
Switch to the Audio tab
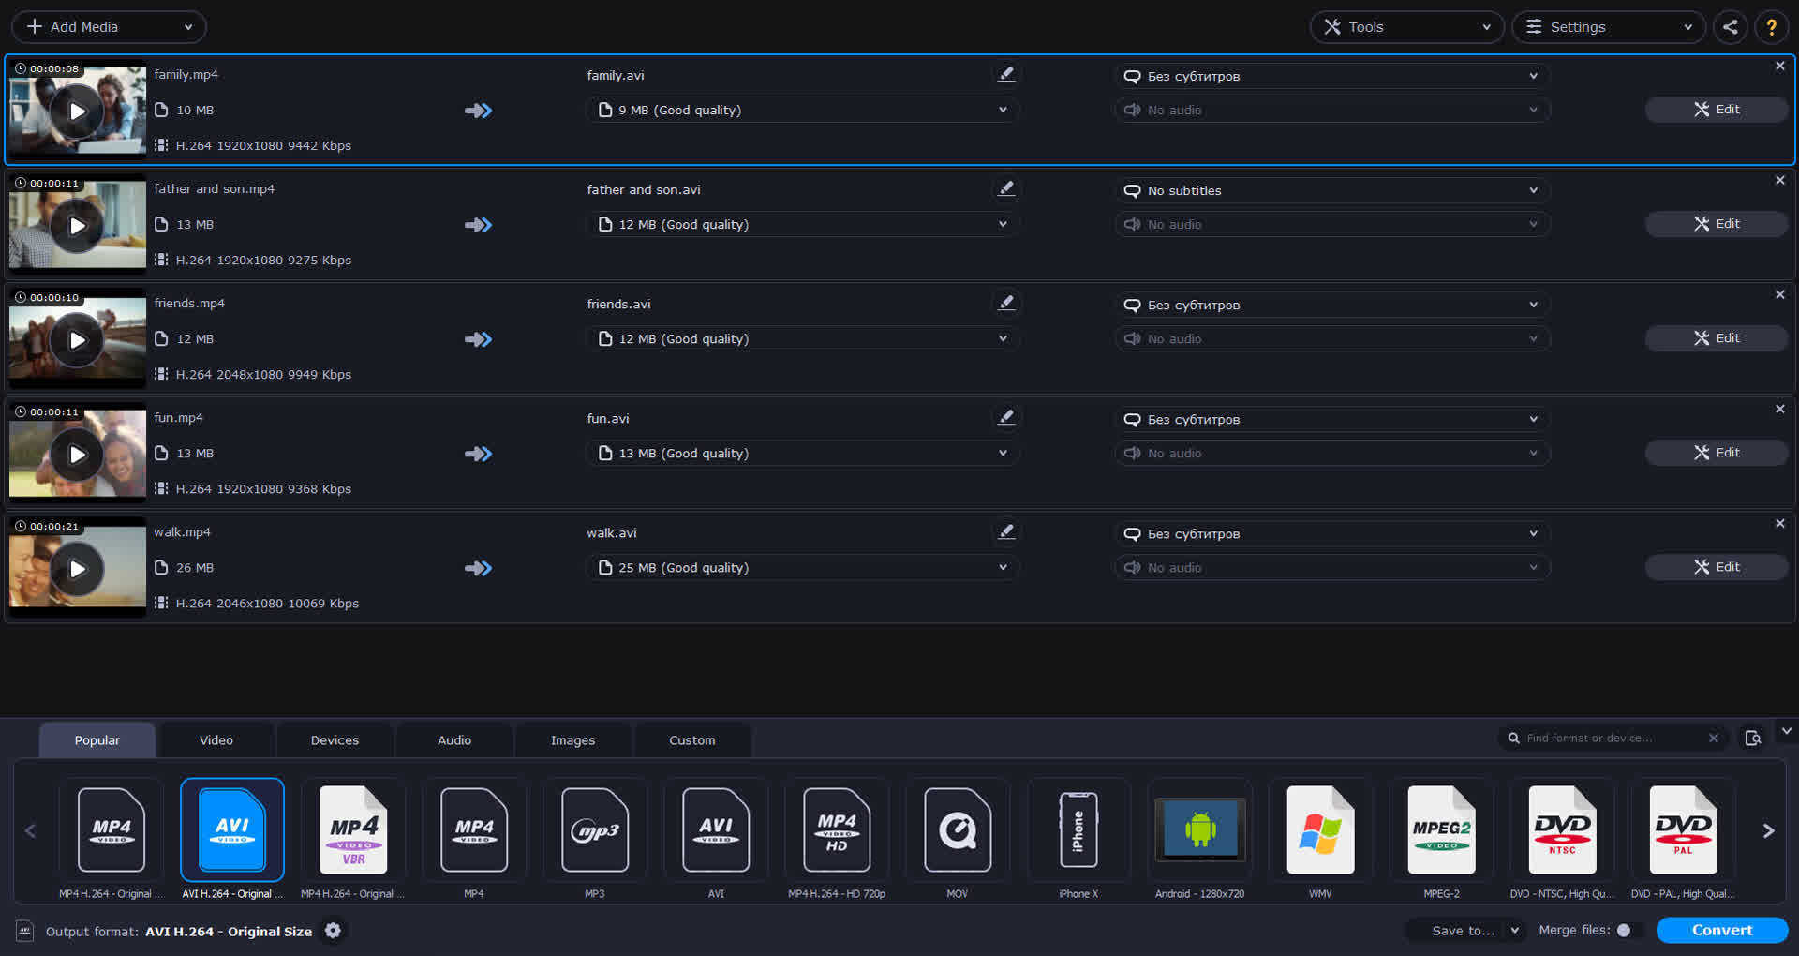pos(453,739)
